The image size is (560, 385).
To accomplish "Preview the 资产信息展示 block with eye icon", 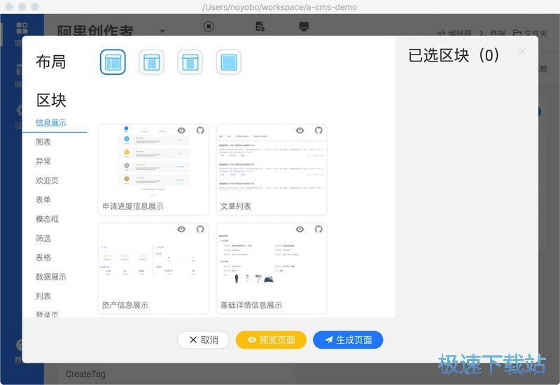I will (181, 229).
